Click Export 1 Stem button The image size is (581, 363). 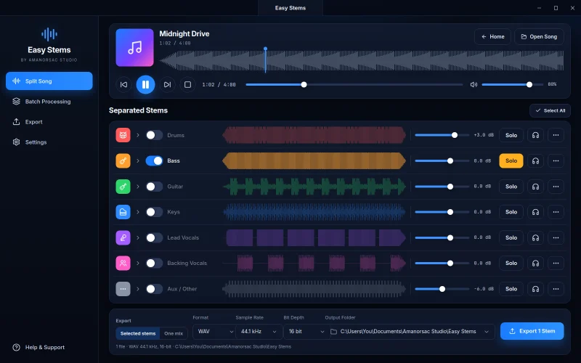click(532, 331)
